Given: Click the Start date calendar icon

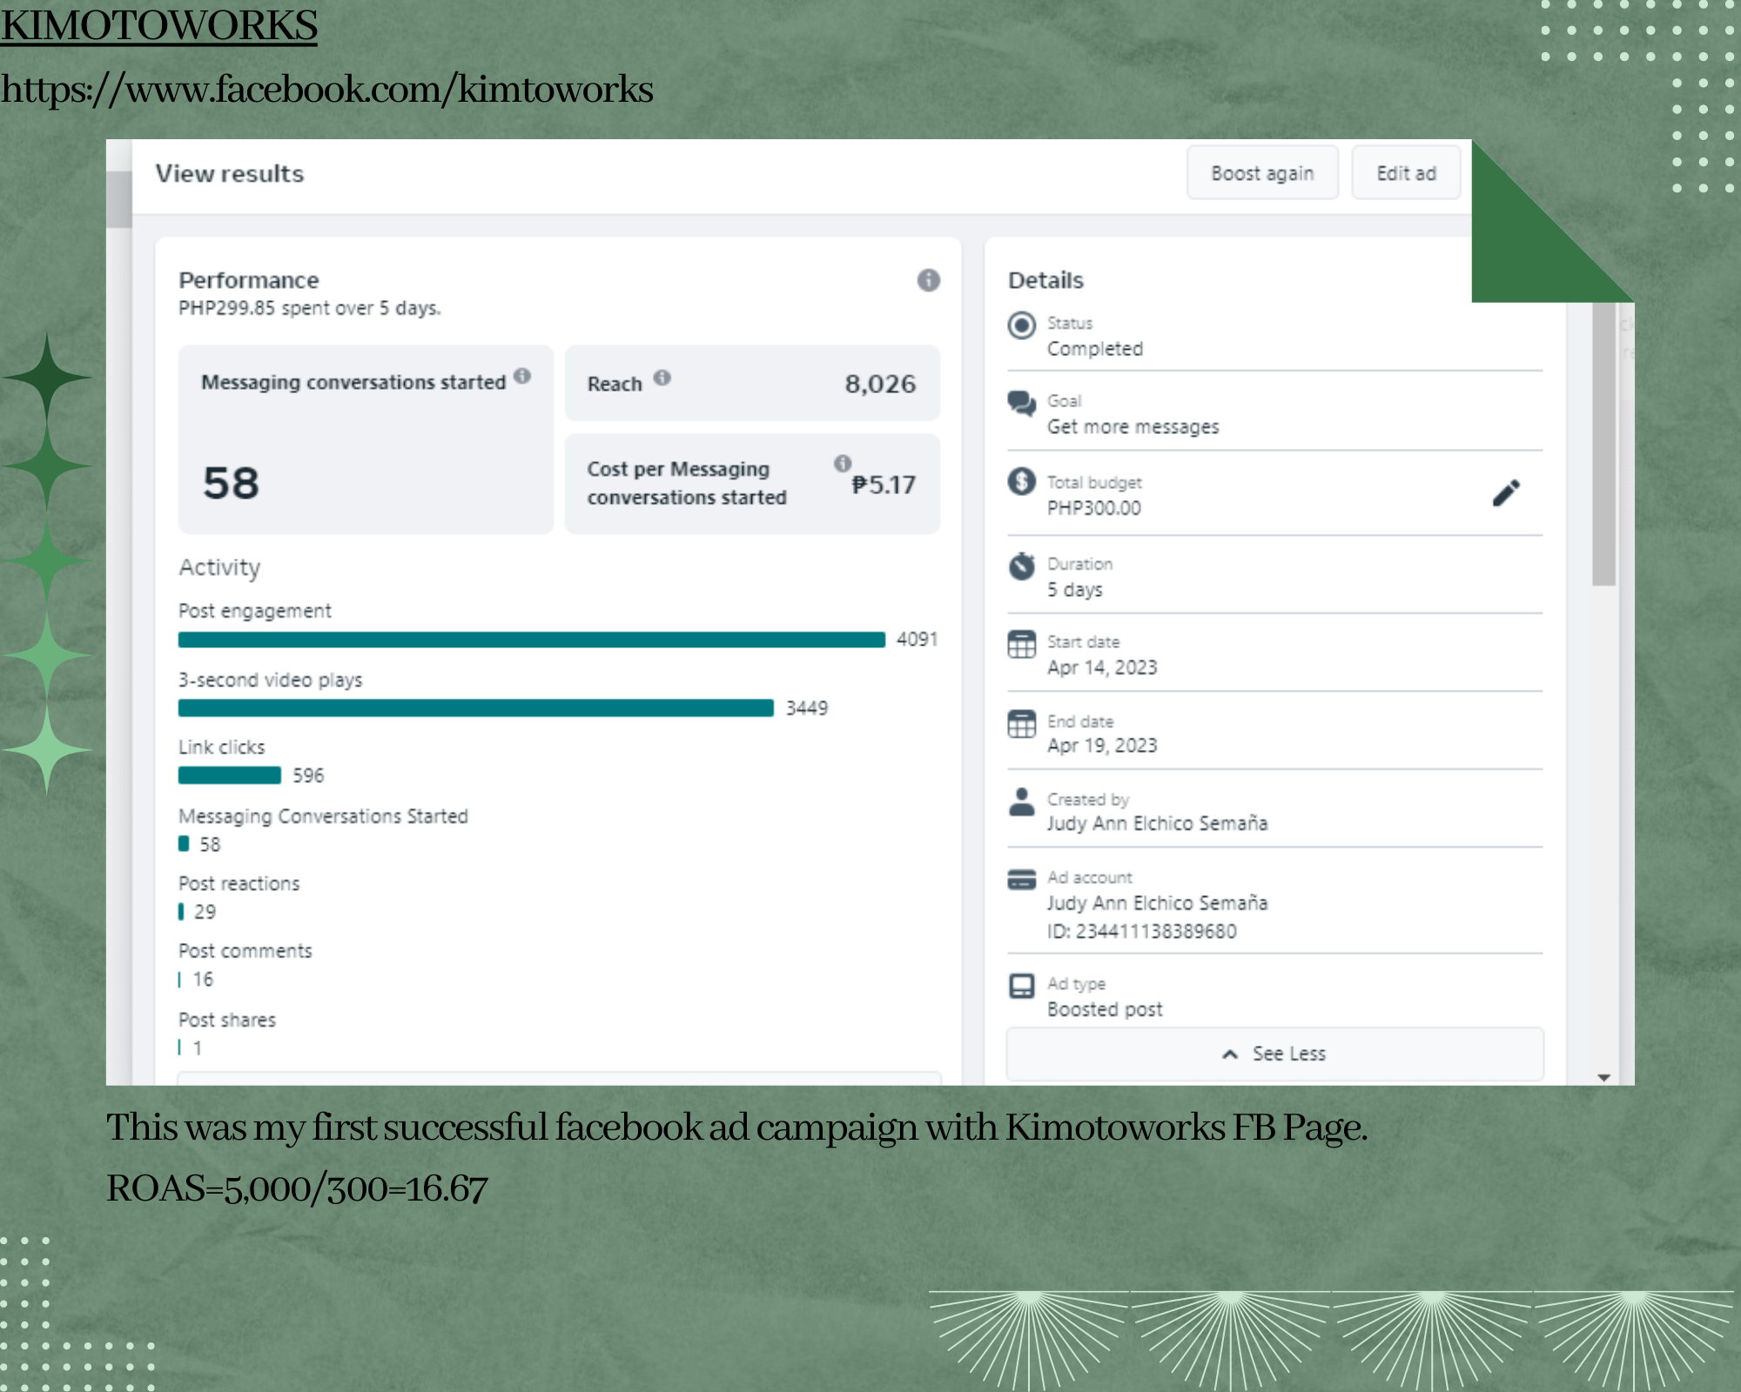Looking at the screenshot, I should point(1022,645).
